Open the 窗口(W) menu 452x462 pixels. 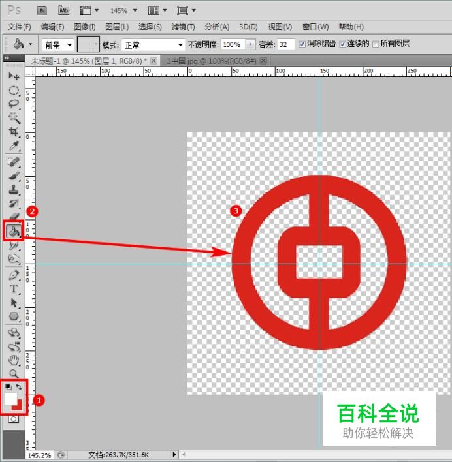(315, 27)
